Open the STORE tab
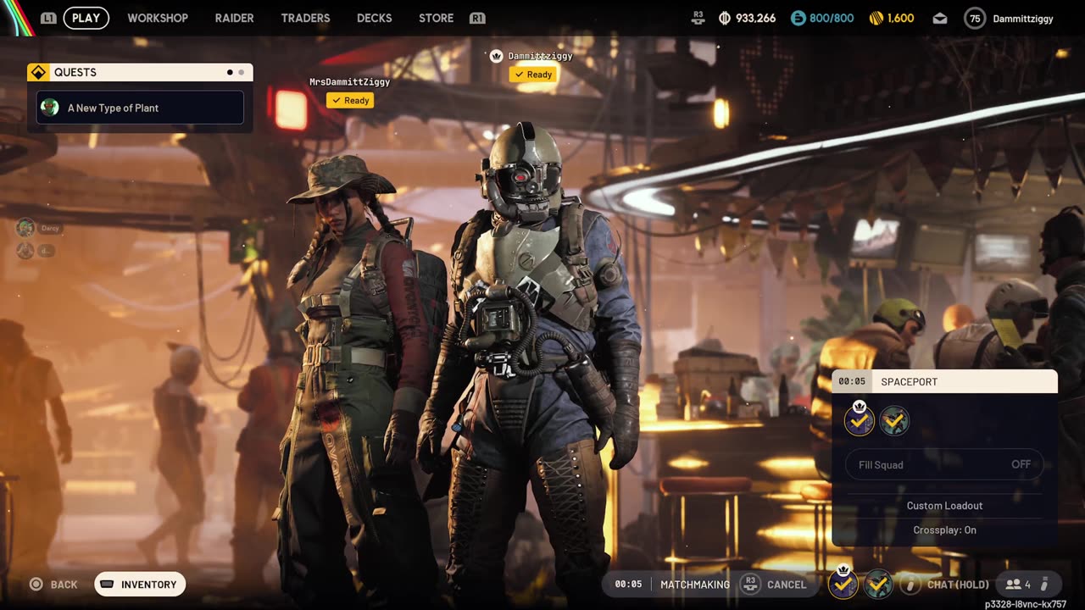This screenshot has height=610, width=1085. coord(436,18)
